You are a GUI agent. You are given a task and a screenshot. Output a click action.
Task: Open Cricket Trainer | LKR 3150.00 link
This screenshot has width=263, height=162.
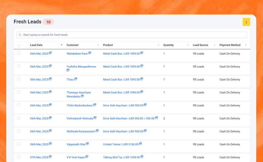click(x=121, y=144)
